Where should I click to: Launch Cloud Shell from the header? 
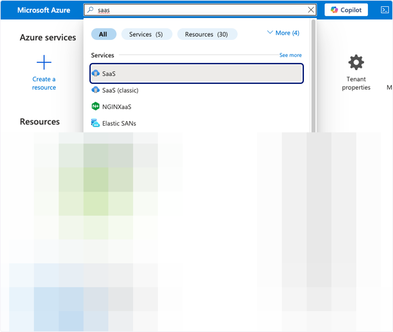[x=385, y=10]
